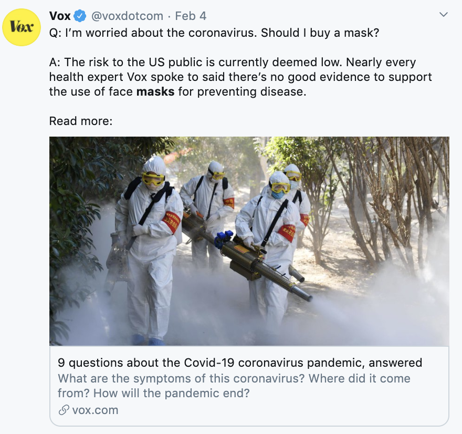Open the @voxdotcom handle

[127, 16]
